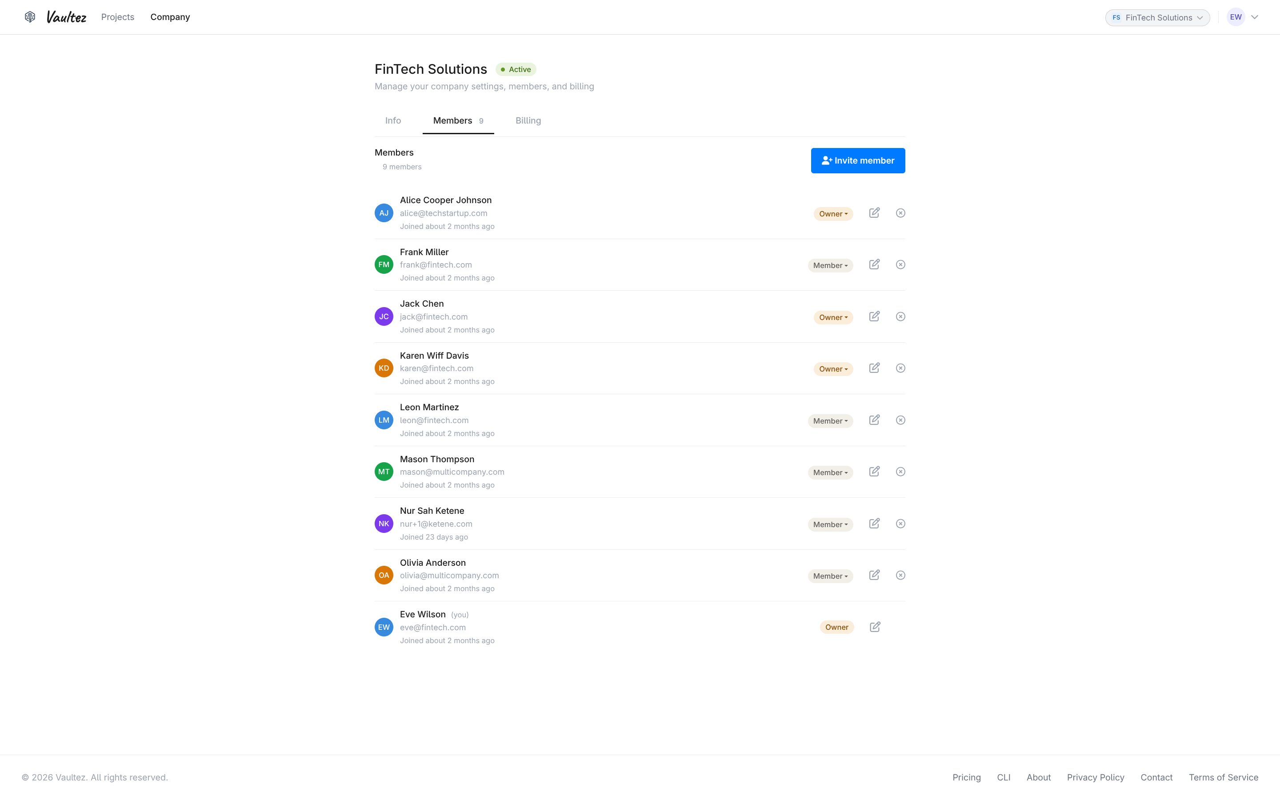Open Mason Thompson's Member role dropdown

click(x=830, y=472)
